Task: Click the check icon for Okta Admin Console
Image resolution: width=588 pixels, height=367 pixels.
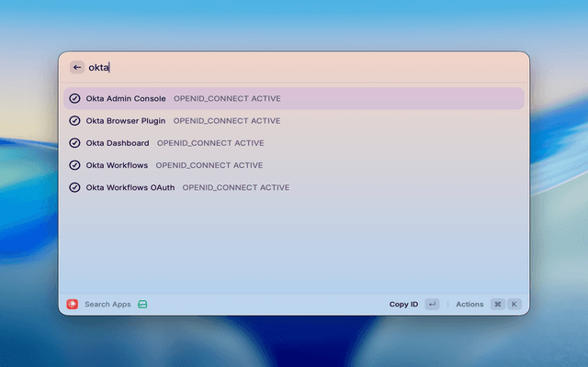Action: 74,98
